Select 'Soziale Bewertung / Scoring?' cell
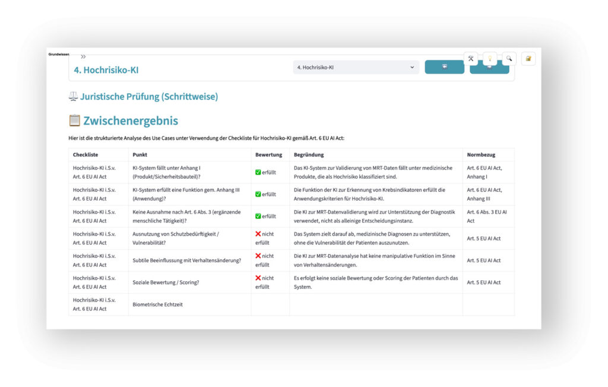The height and width of the screenshot is (387, 608). 189,283
